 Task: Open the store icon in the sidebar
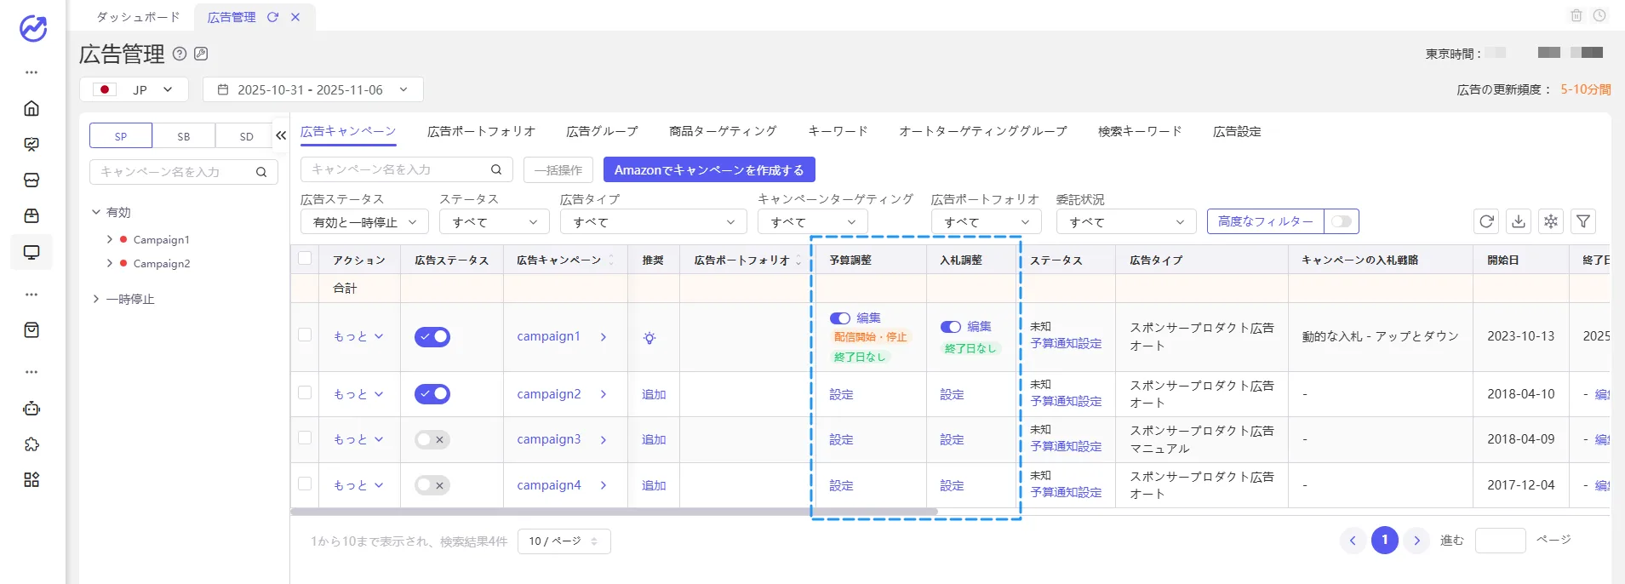click(31, 180)
